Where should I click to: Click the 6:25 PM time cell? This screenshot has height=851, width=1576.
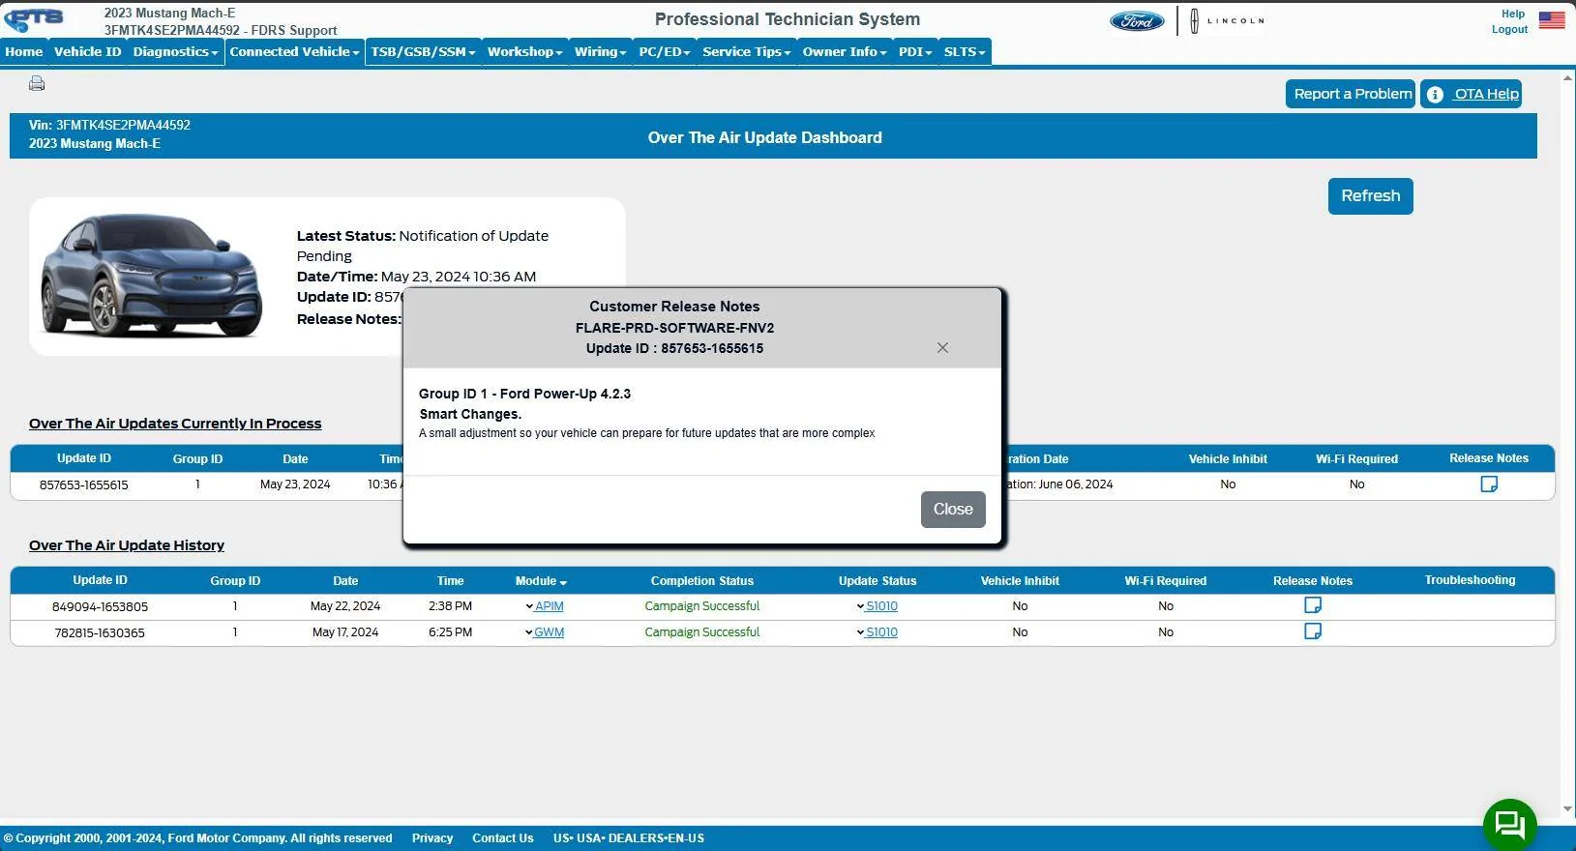(450, 632)
